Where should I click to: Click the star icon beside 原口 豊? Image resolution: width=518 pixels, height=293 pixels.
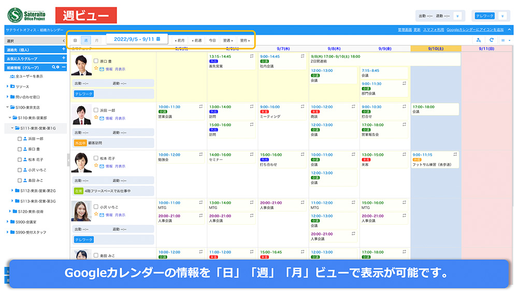(96, 69)
